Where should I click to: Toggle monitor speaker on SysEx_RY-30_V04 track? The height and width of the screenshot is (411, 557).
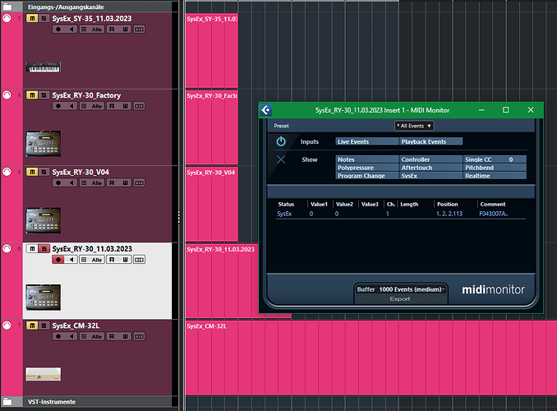click(71, 182)
